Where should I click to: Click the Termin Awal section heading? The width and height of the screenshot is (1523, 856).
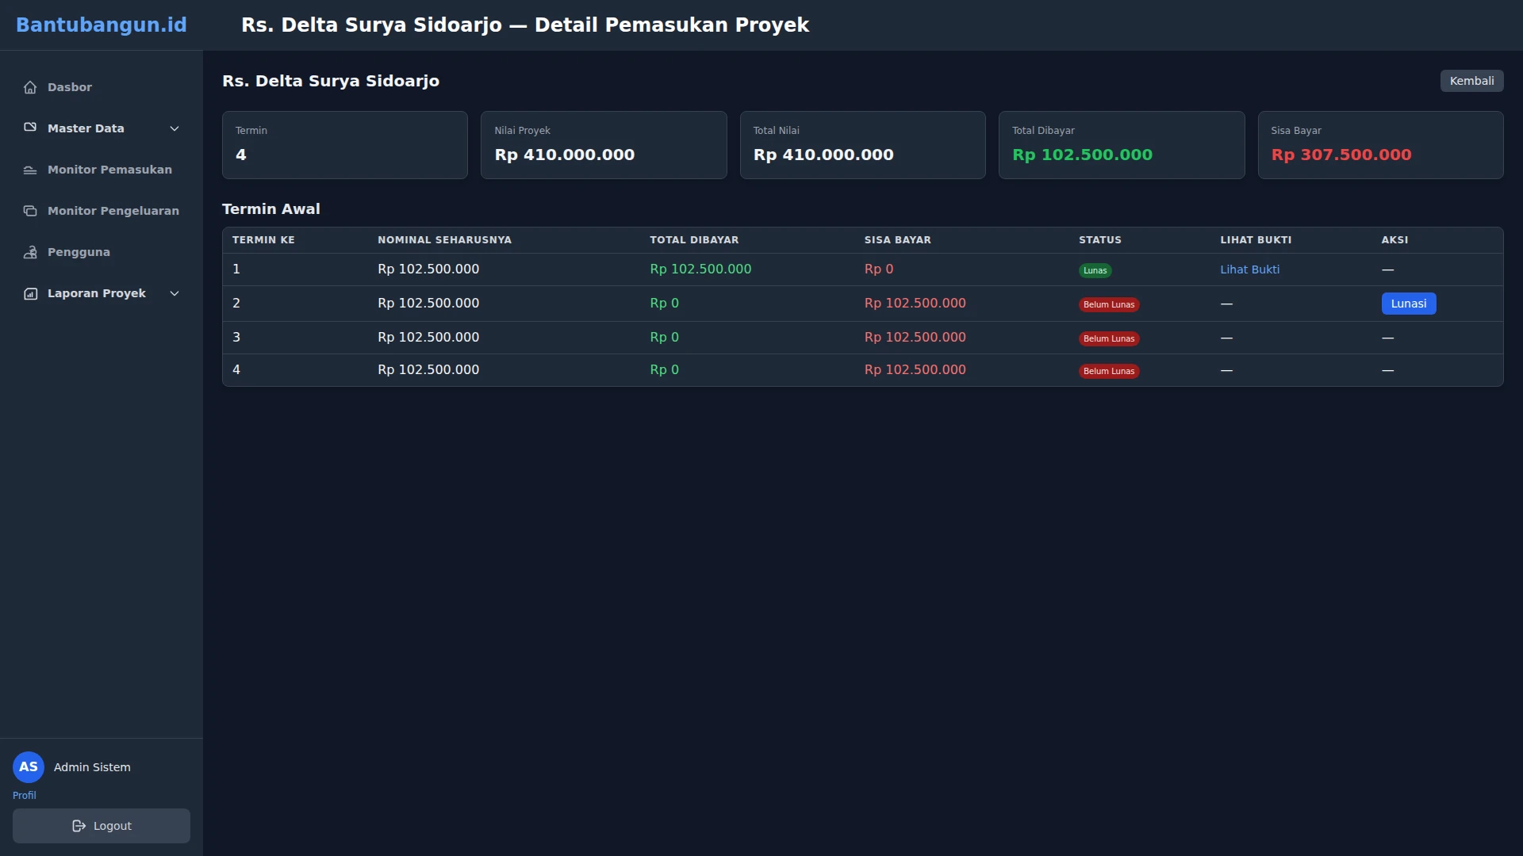pos(271,208)
